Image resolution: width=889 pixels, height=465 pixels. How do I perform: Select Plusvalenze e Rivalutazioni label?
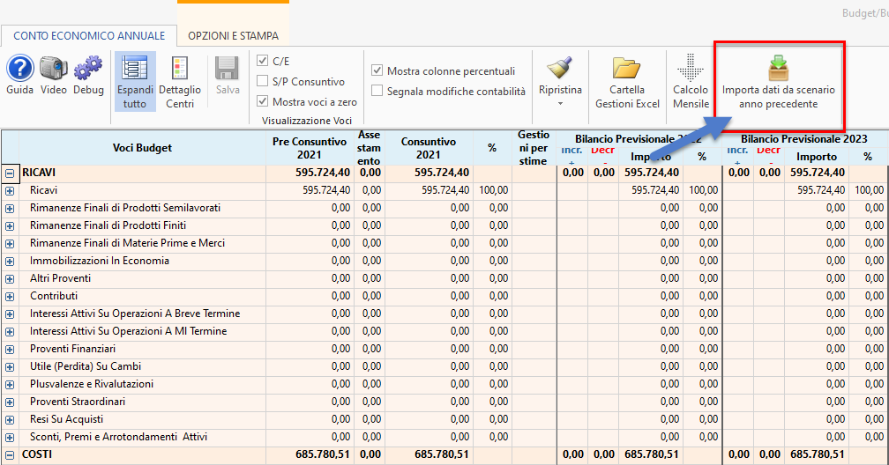coord(92,383)
